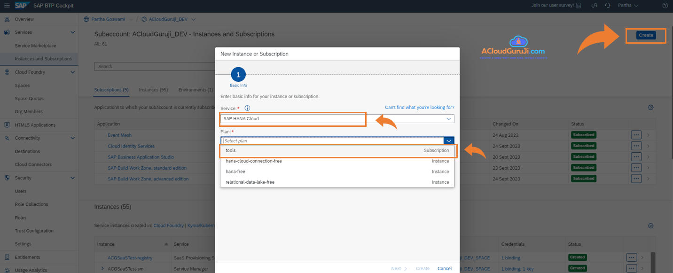Expand the Service combo box arrow

point(449,119)
